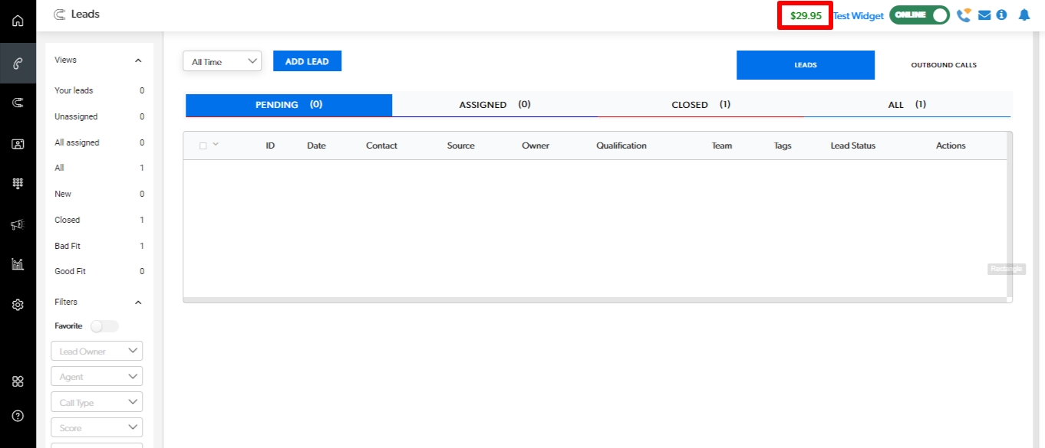Open the campaigns megaphone icon
Viewport: 1045px width, 448px height.
(x=18, y=224)
